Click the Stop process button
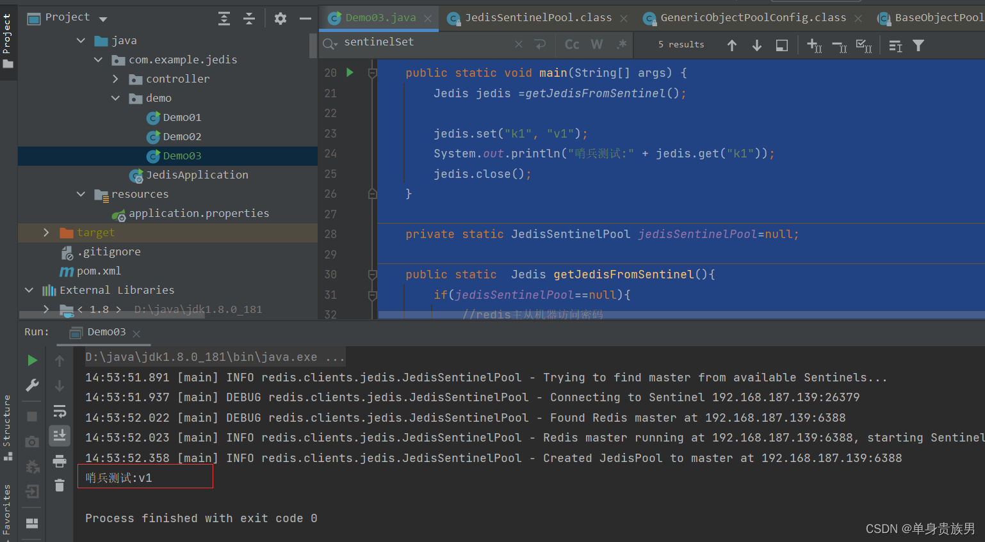The width and height of the screenshot is (985, 542). coord(32,417)
